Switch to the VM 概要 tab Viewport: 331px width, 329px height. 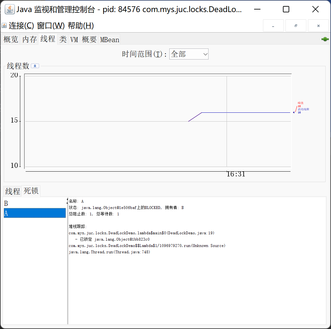click(83, 39)
